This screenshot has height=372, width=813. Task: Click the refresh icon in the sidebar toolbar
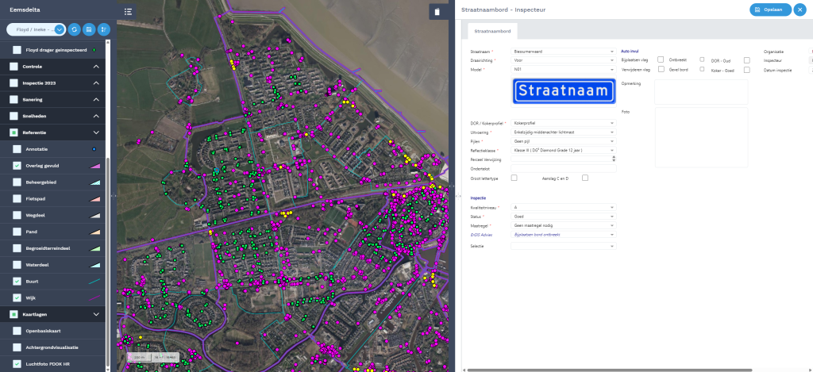74,29
